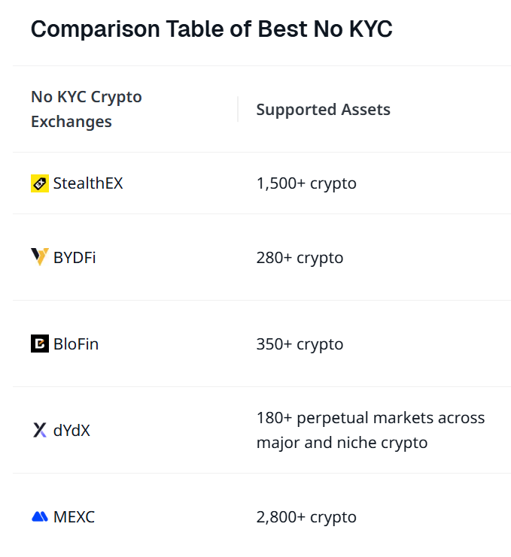This screenshot has height=557, width=511.
Task: Click the vertical divider between column headers
Action: tap(238, 109)
